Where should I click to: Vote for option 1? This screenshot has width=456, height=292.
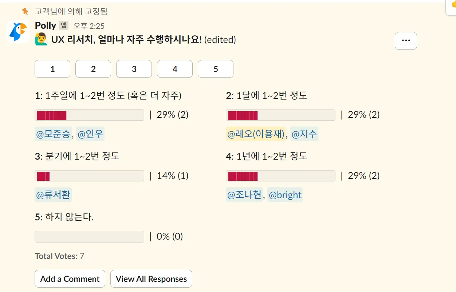pyautogui.click(x=52, y=69)
